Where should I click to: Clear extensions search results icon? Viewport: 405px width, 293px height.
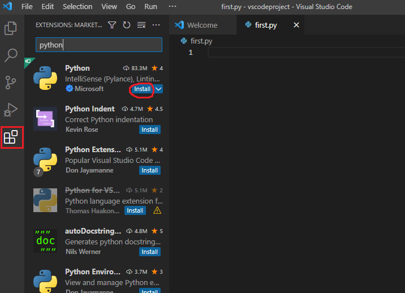(141, 25)
